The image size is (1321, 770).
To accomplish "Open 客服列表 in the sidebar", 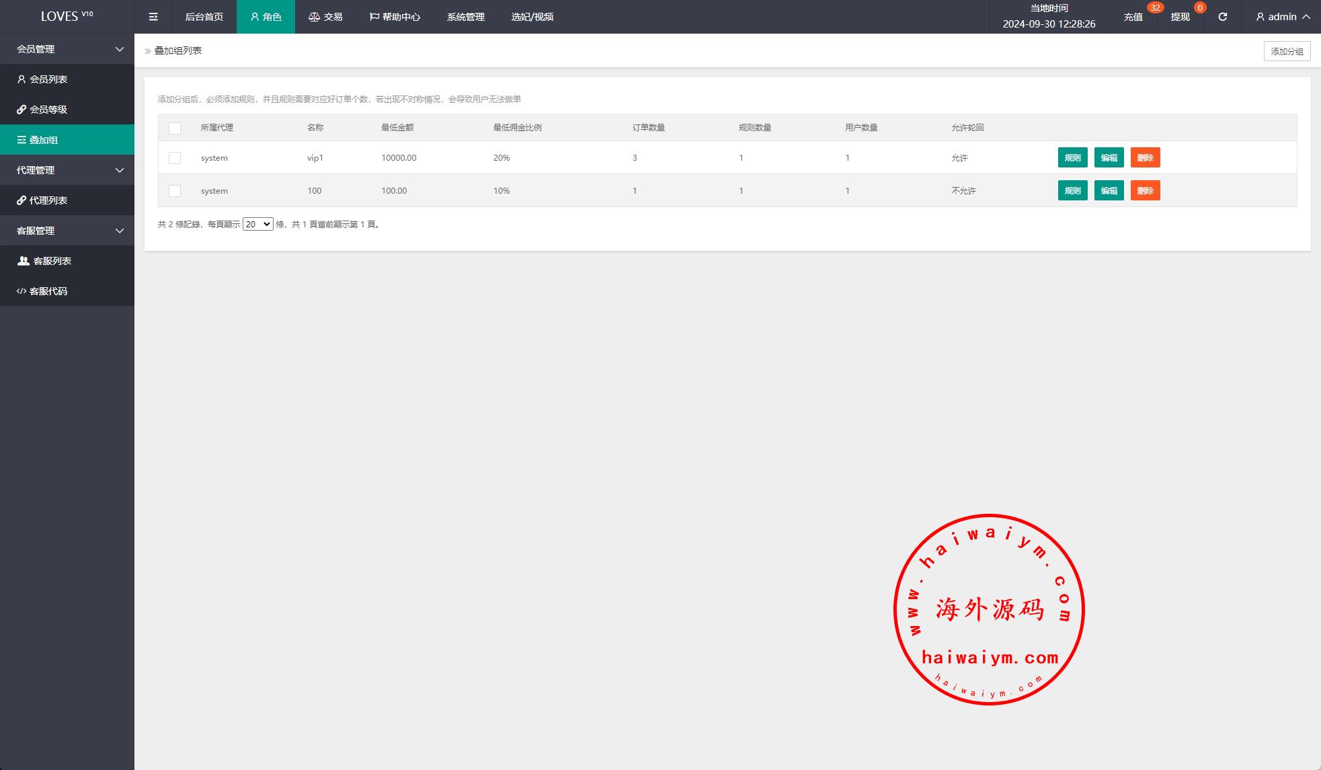I will point(52,261).
